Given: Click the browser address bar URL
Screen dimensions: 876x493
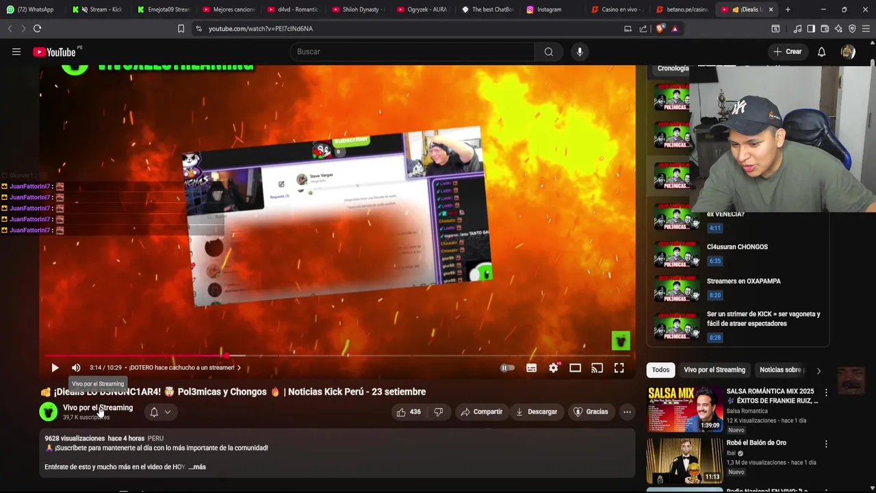Looking at the screenshot, I should (261, 29).
